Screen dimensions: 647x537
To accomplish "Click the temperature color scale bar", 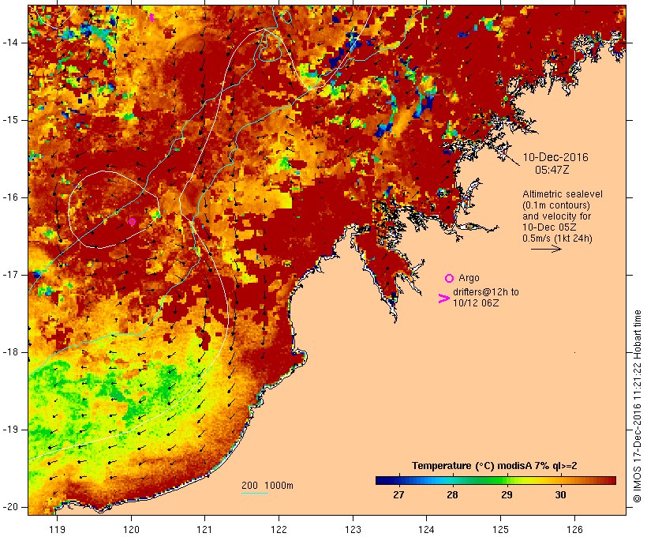I will click(496, 480).
